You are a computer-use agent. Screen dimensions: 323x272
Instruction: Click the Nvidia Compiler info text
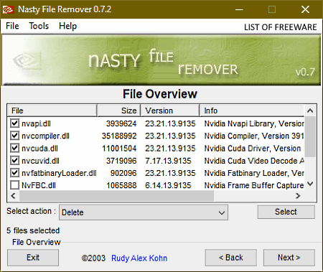tap(254, 136)
